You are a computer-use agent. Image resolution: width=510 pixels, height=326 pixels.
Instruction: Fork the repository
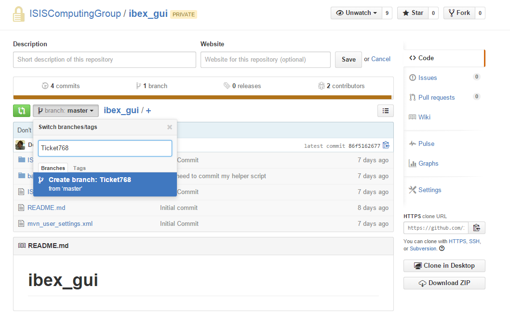459,13
